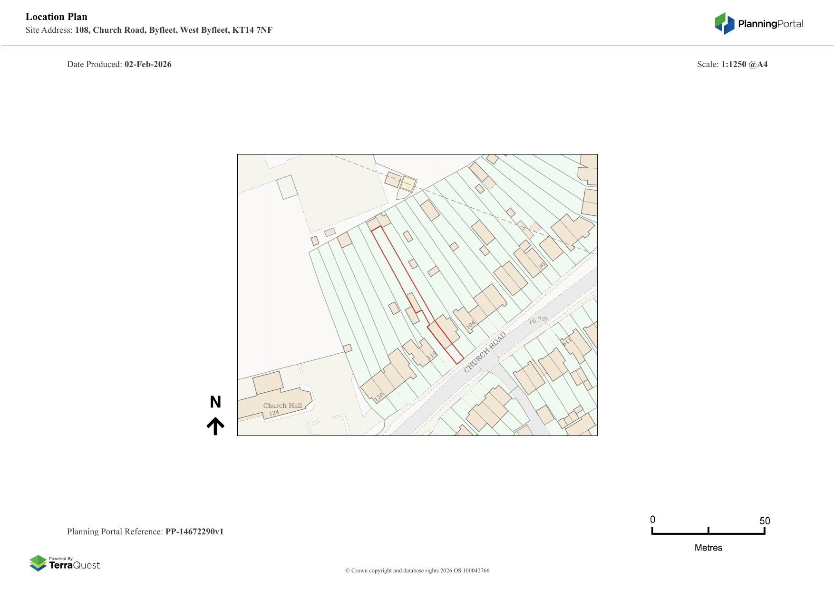Click the scale bar line

click(x=708, y=533)
